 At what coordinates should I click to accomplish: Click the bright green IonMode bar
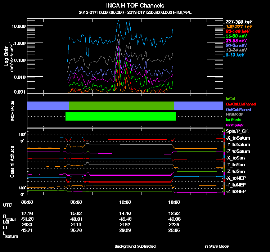coord(121,116)
